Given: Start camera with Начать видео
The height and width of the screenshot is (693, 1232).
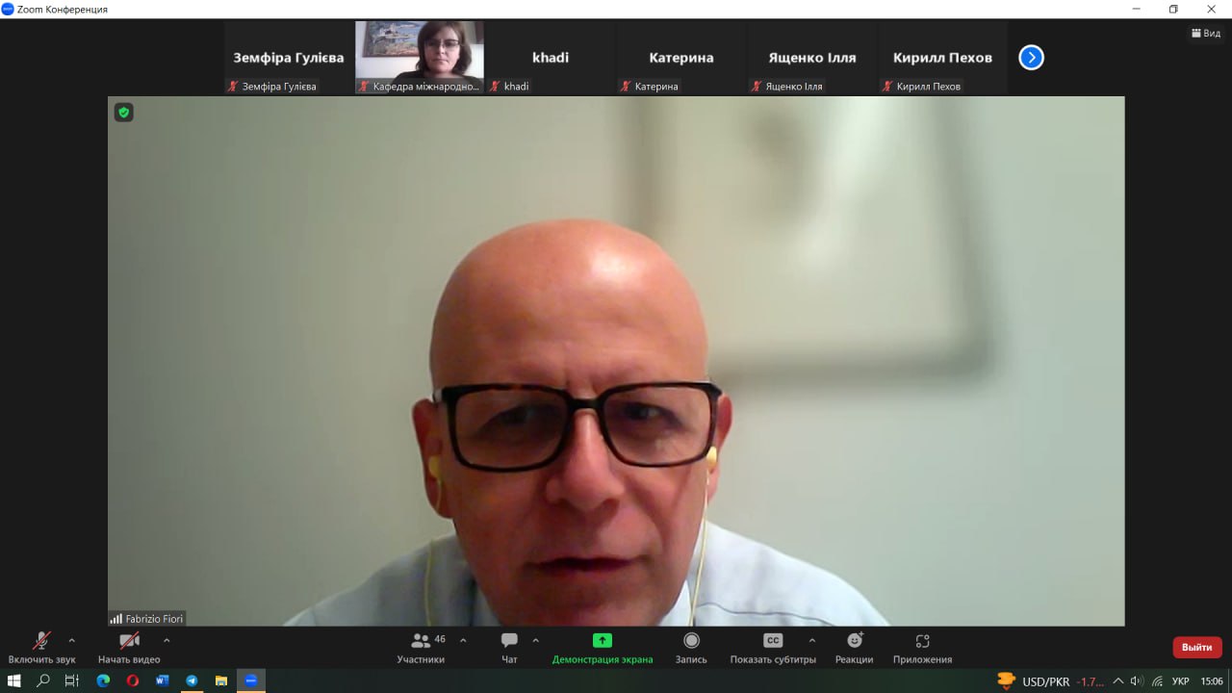Looking at the screenshot, I should pyautogui.click(x=129, y=648).
